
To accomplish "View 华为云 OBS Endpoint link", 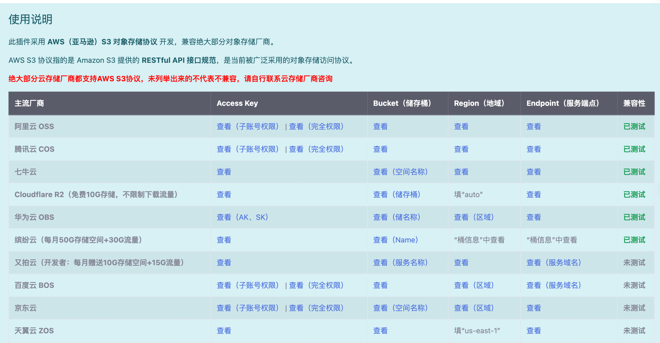I will coord(534,217).
